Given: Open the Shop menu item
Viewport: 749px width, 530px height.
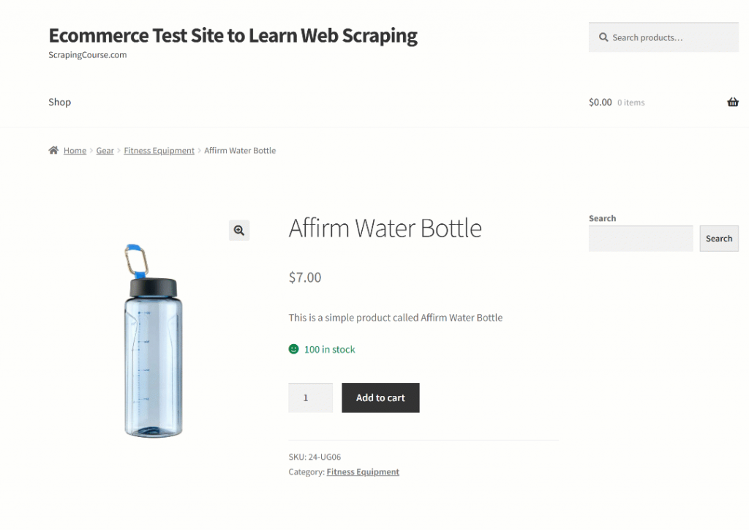Looking at the screenshot, I should [60, 102].
